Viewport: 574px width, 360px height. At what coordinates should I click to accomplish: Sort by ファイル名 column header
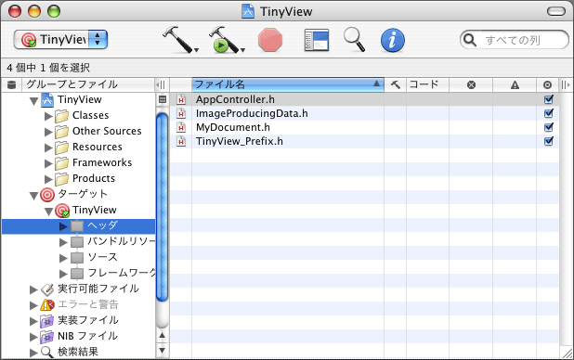[x=288, y=84]
